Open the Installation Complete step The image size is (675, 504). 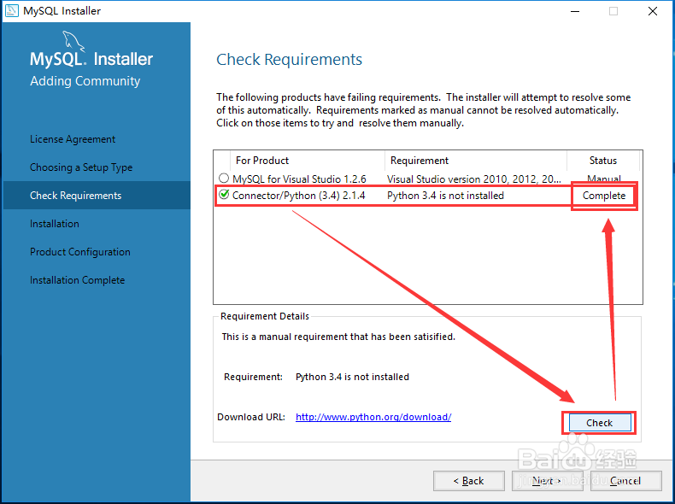77,280
